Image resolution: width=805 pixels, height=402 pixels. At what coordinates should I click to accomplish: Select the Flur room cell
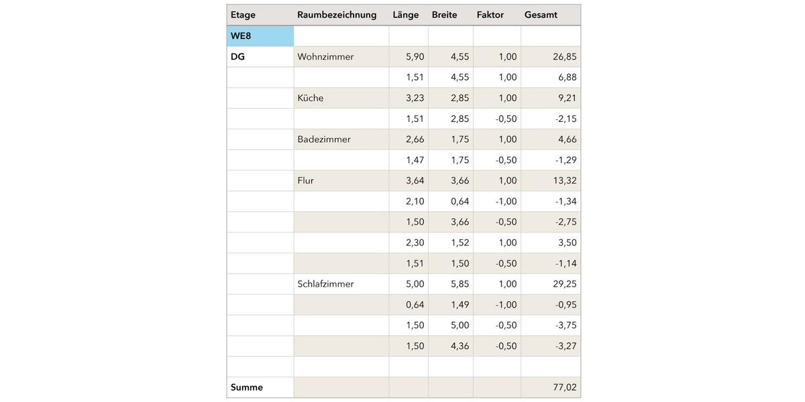click(x=341, y=180)
